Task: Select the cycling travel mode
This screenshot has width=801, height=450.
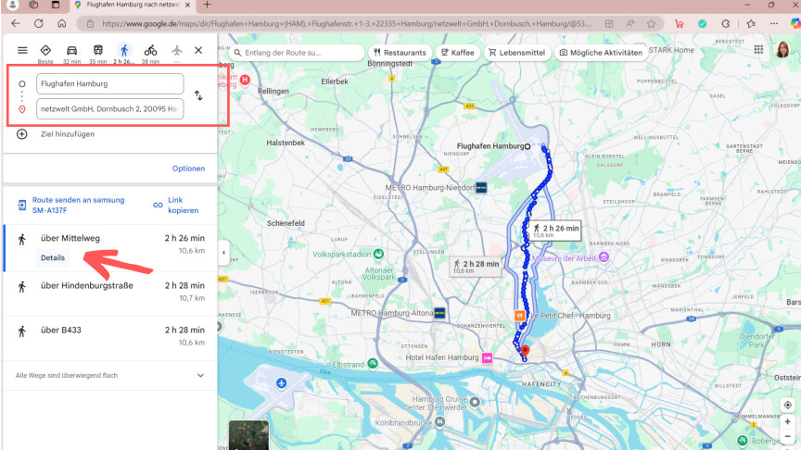Action: pos(150,51)
